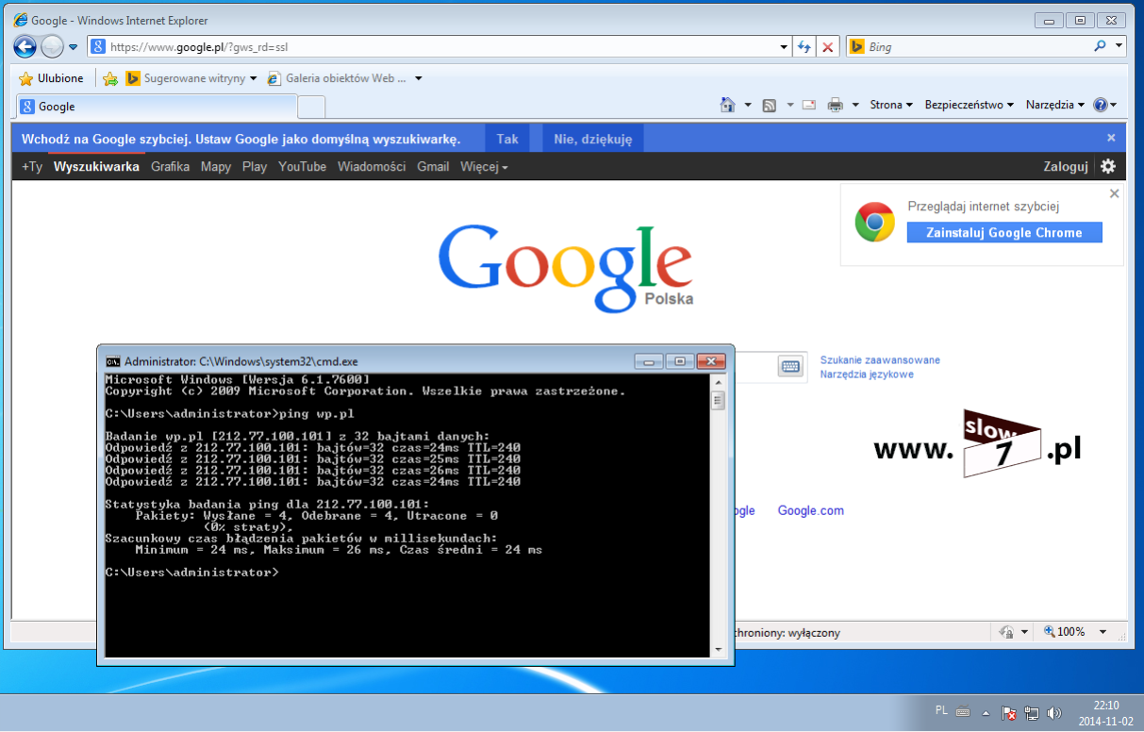Screen dimensions: 1144x732
Task: Open the Strona menu
Action: (891, 105)
